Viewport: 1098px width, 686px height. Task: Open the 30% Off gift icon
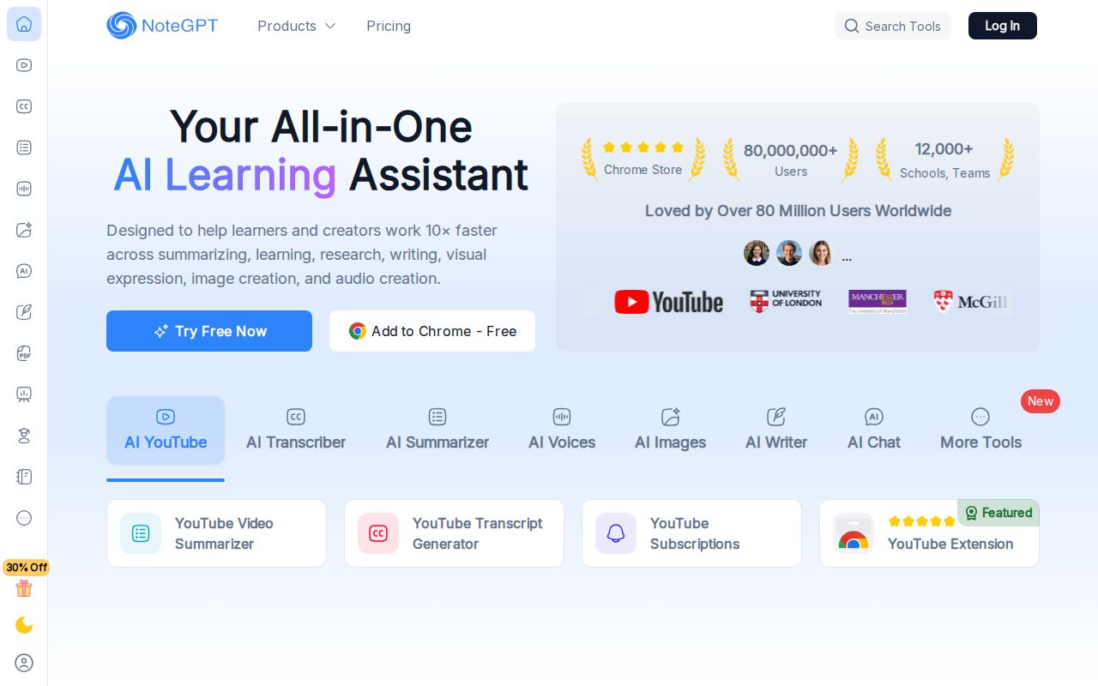click(24, 587)
